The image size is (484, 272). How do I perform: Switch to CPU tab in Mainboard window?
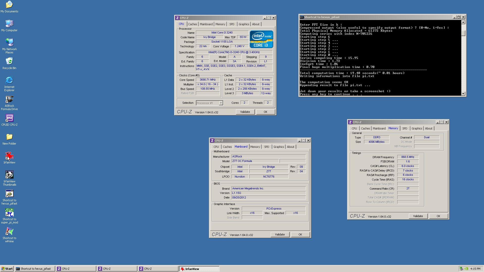tap(216, 147)
